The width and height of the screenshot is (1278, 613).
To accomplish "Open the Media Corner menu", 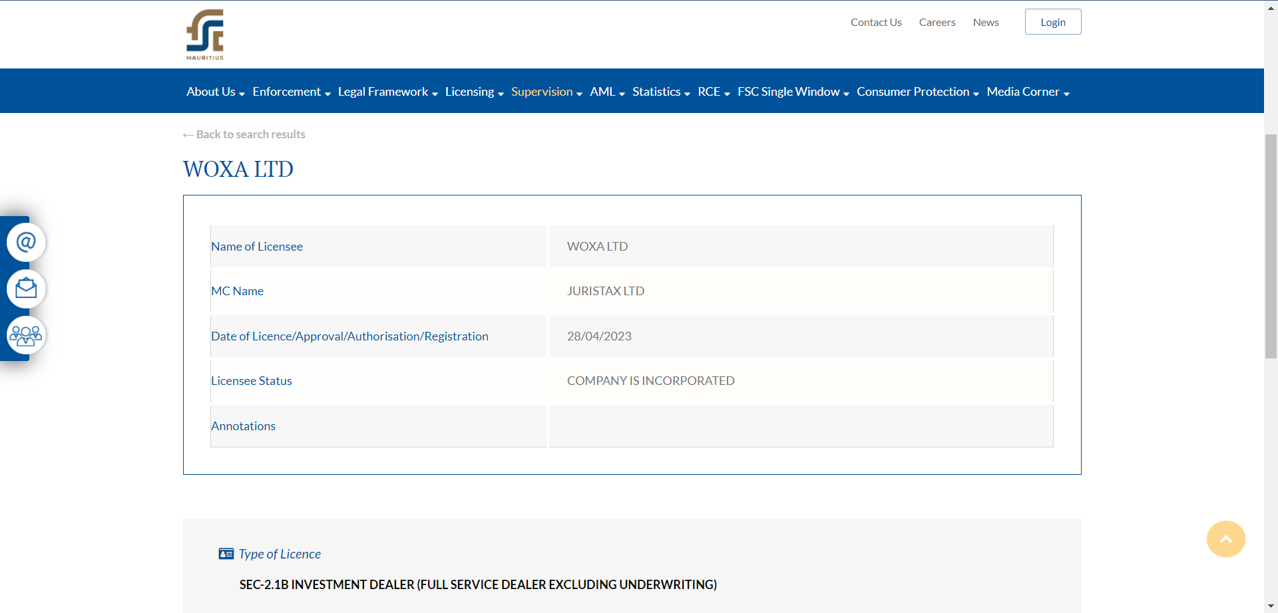I will (1028, 92).
